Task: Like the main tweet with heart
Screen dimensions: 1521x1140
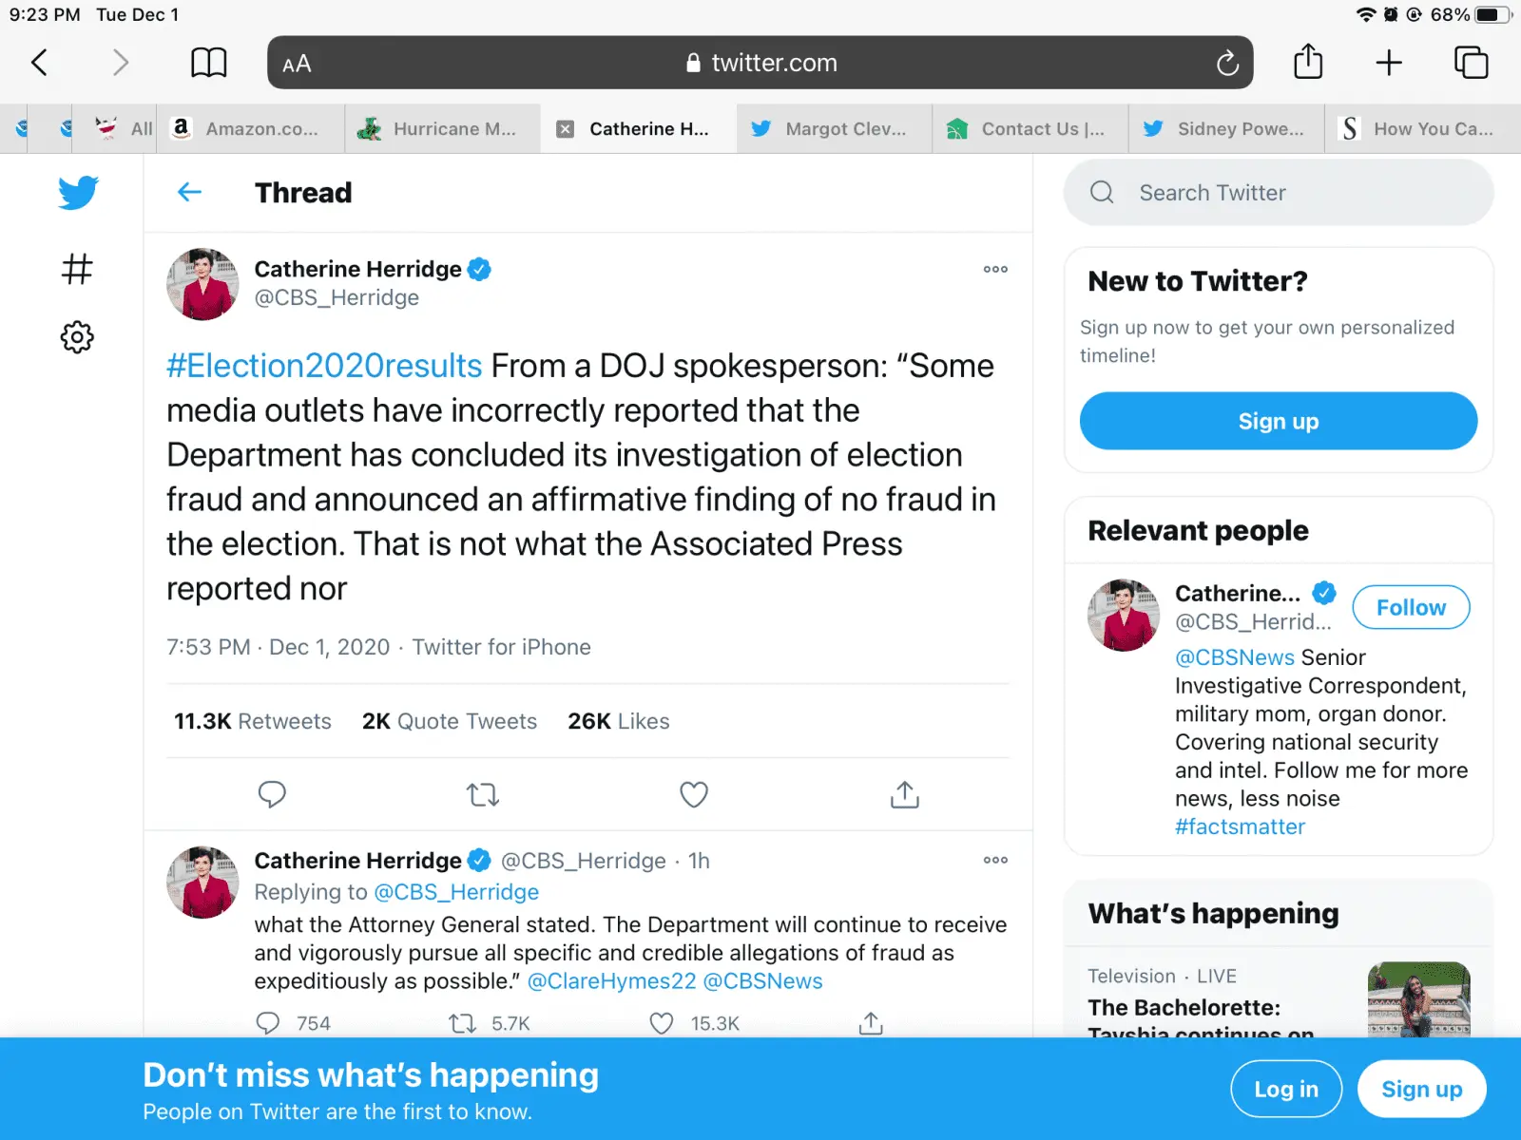Action: tap(694, 794)
